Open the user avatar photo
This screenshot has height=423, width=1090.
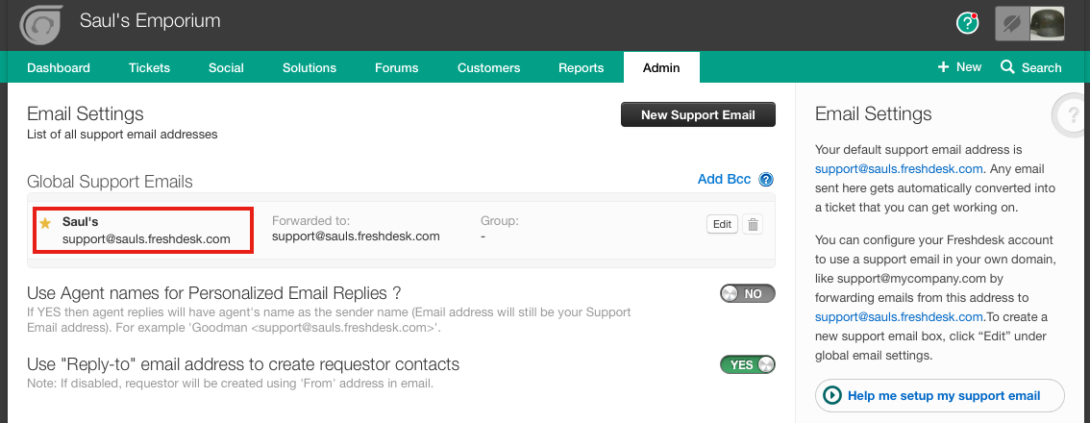(x=1047, y=24)
